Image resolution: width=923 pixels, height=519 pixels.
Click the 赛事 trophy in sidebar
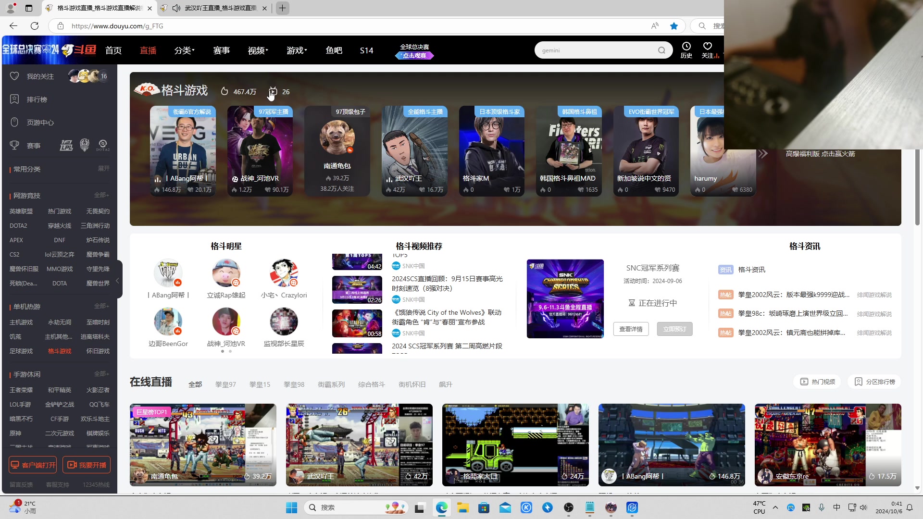pyautogui.click(x=14, y=145)
